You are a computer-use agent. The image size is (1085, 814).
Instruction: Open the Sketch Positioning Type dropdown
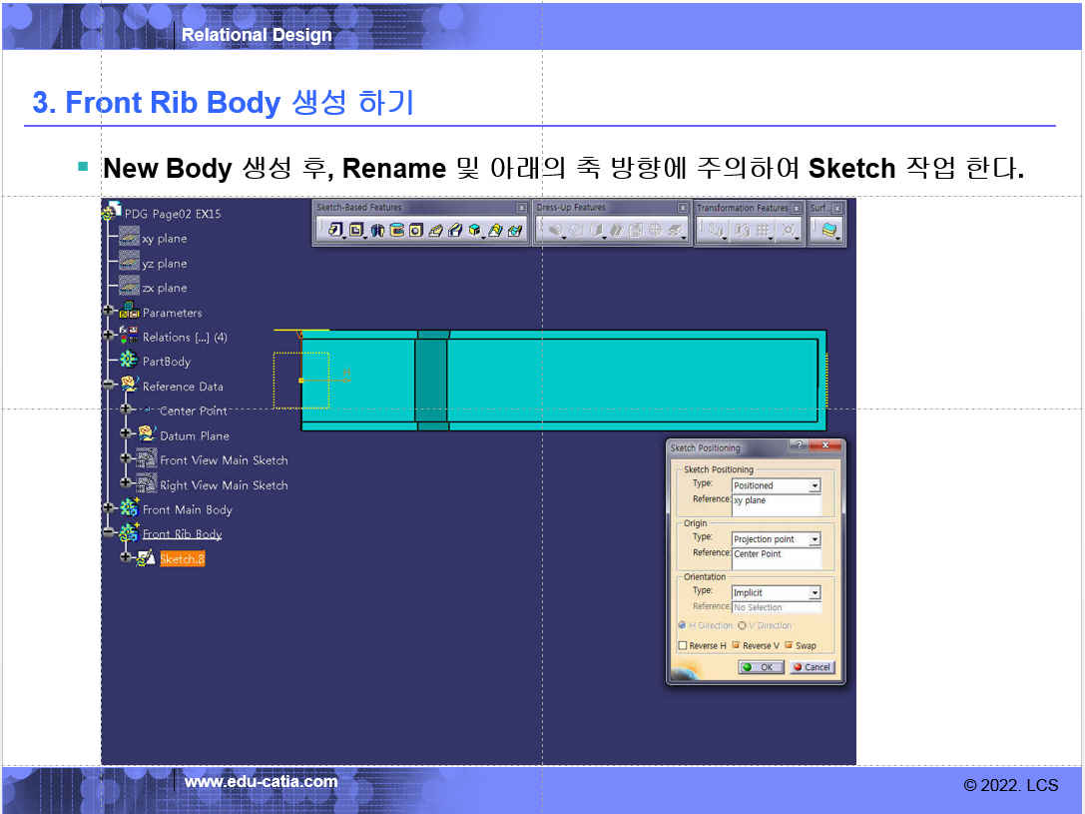point(814,486)
